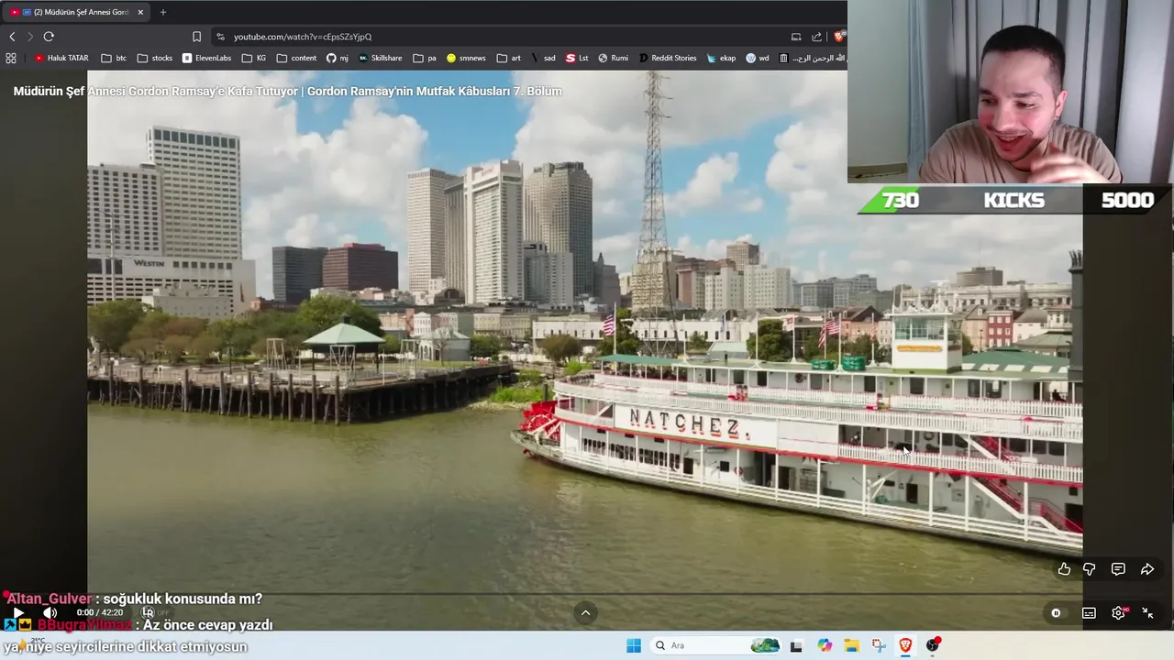Like the video with thumbs up
Image resolution: width=1174 pixels, height=660 pixels.
click(x=1064, y=569)
